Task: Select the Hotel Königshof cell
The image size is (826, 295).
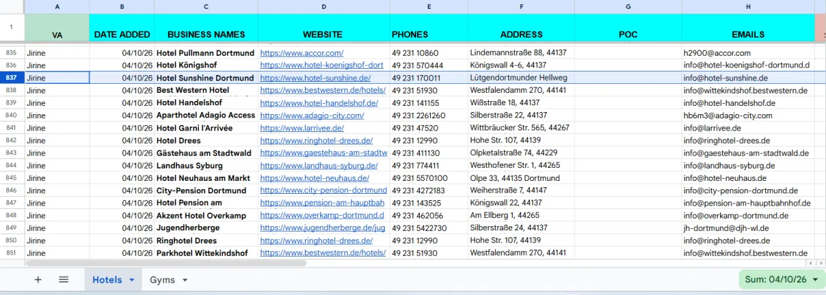Action: (x=206, y=65)
